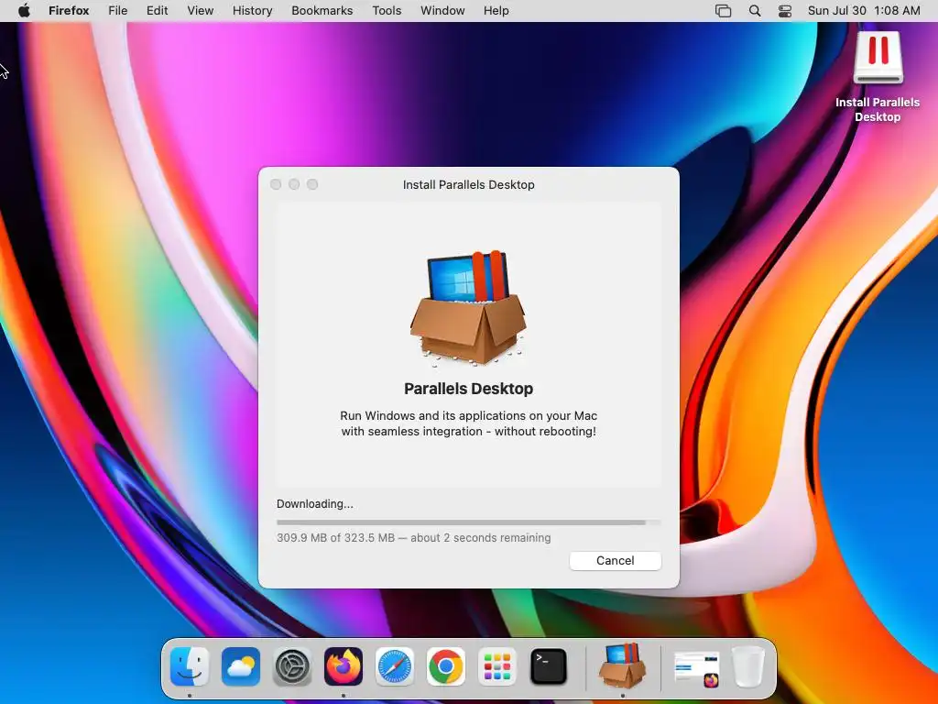
Task: Open the View menu
Action: pyautogui.click(x=201, y=10)
